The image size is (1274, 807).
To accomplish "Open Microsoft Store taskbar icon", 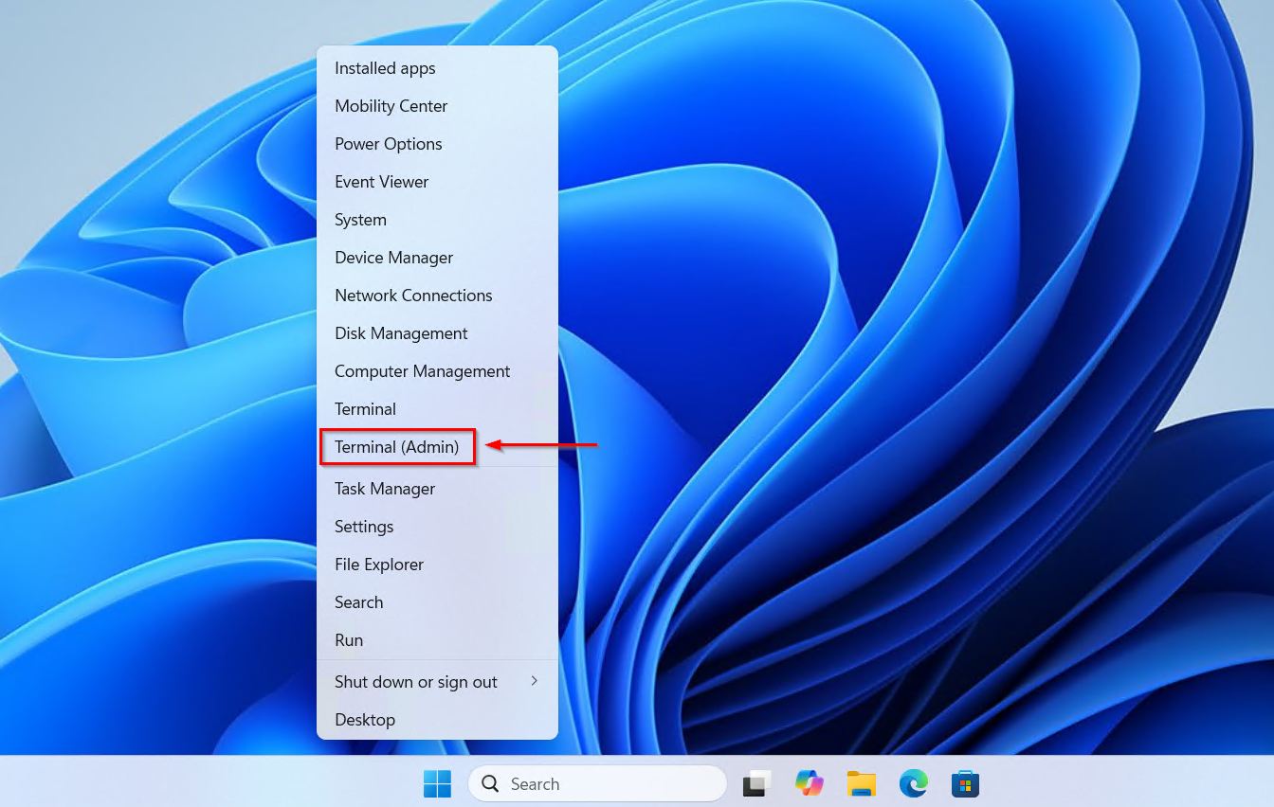I will [x=965, y=783].
